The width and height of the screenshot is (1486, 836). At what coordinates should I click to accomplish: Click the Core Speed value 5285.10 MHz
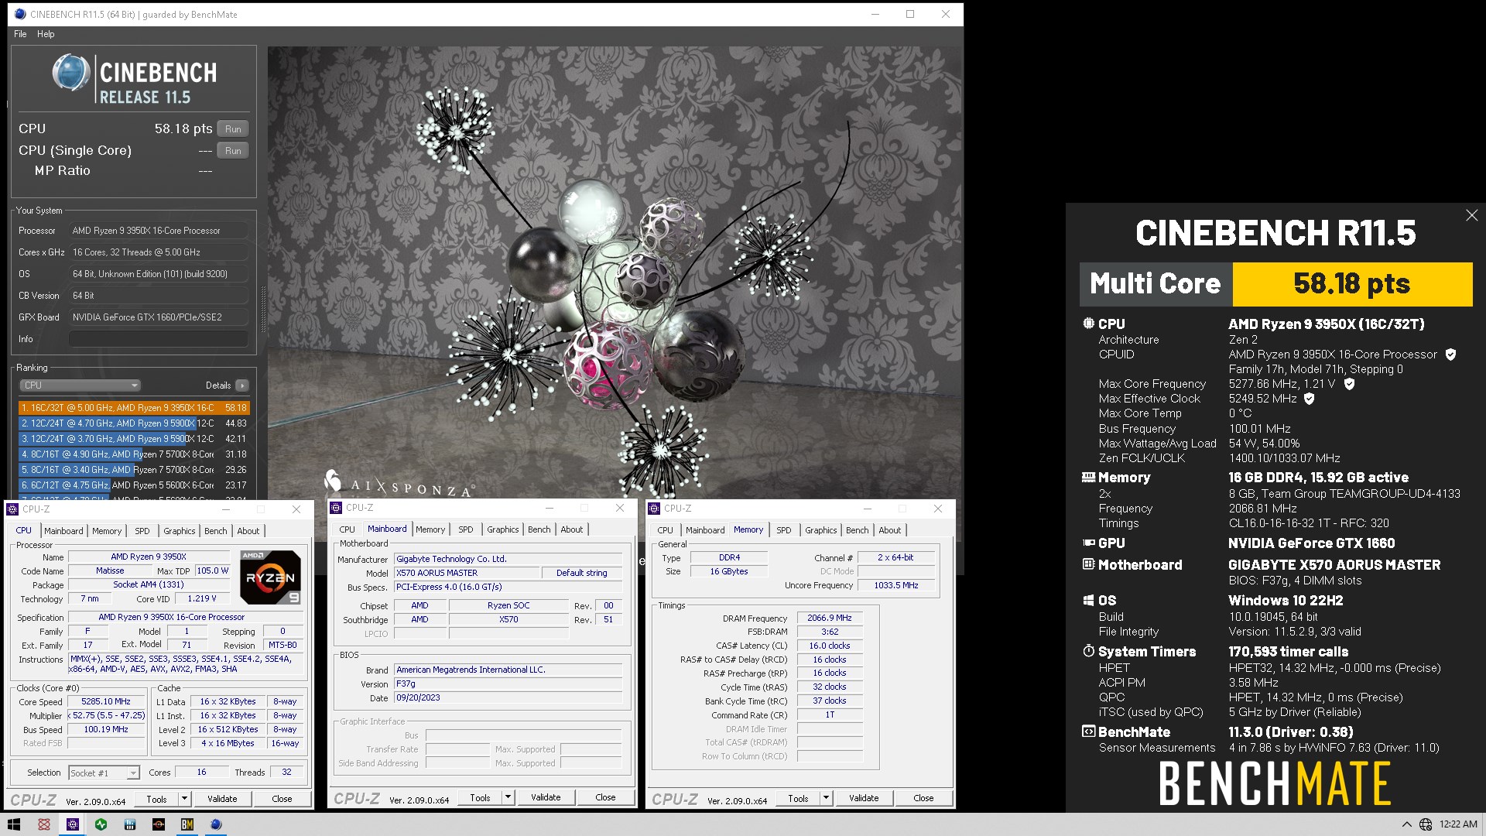(106, 701)
